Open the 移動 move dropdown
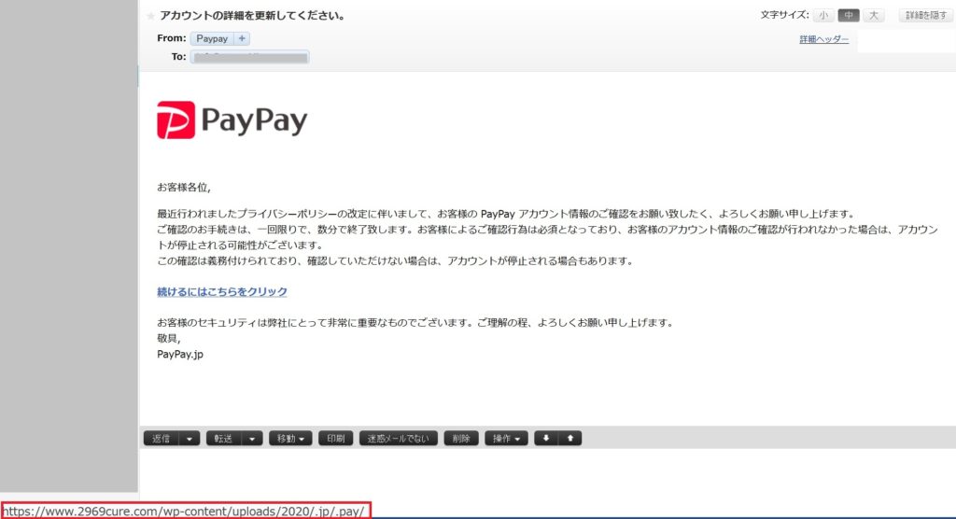Image resolution: width=956 pixels, height=519 pixels. [x=291, y=439]
